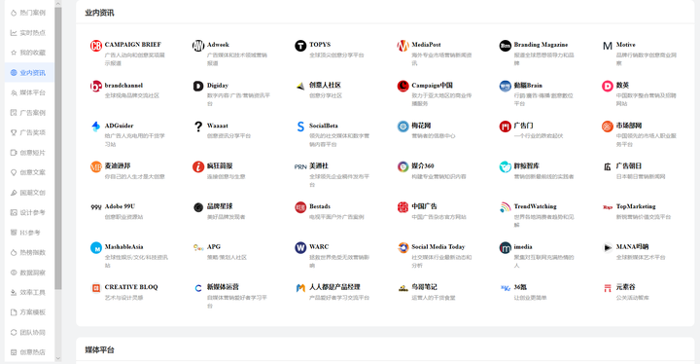The width and height of the screenshot is (700, 364).
Task: Click the TOPYS black T logo
Action: [300, 46]
